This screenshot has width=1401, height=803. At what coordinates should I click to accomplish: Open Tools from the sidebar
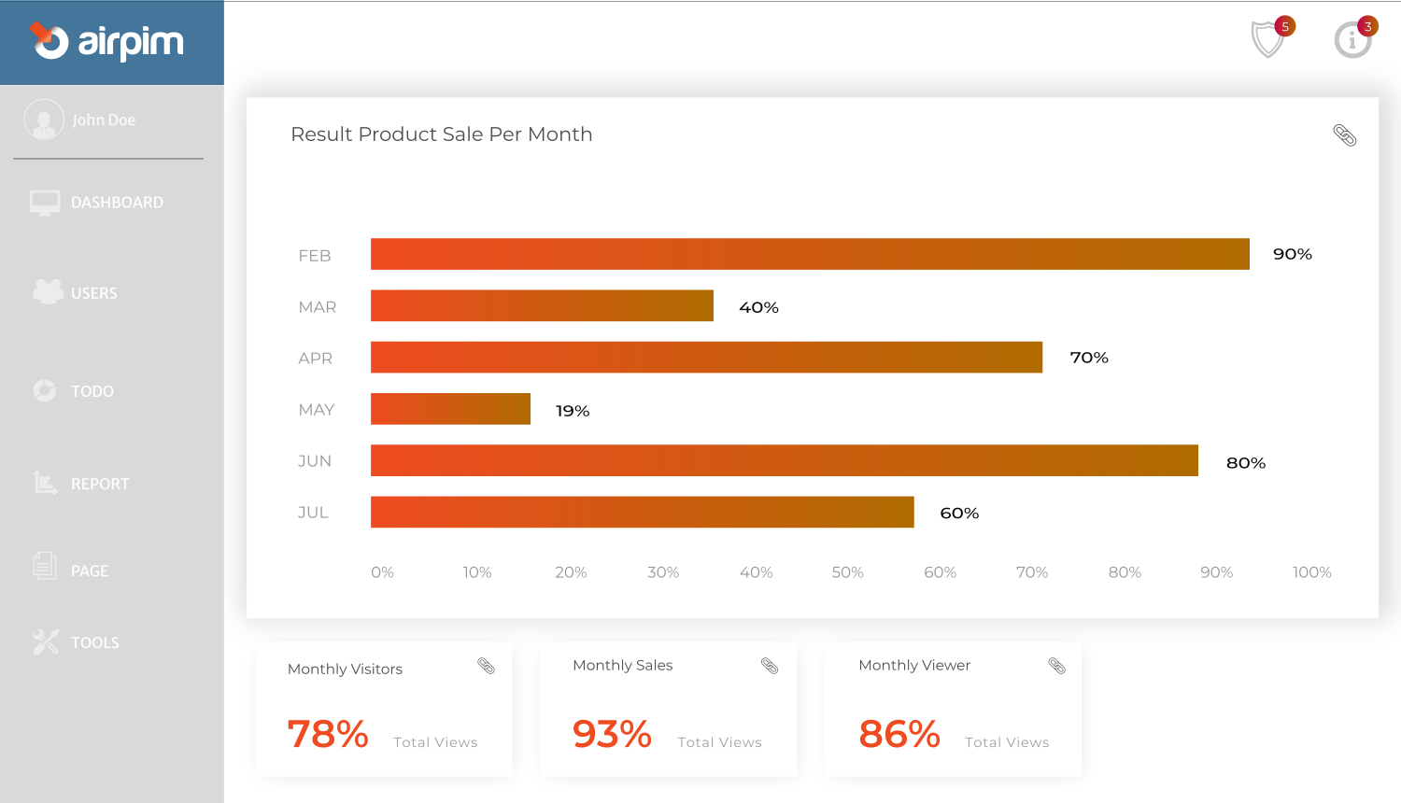[x=94, y=642]
